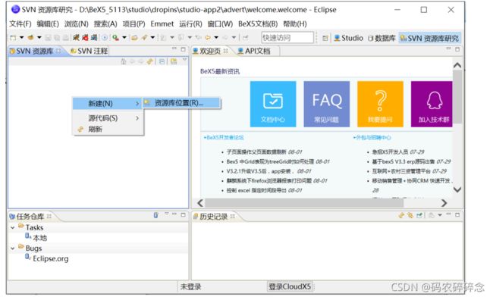
Task: Click the open-folder toolbar icon
Action: (134, 38)
